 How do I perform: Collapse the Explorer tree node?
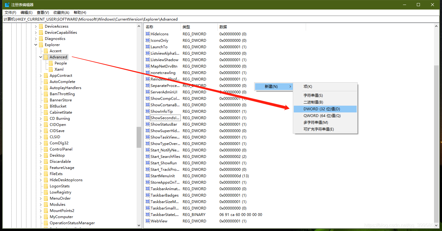(36, 45)
